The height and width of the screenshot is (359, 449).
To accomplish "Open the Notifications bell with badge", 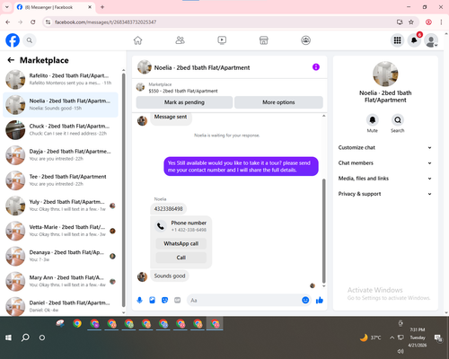I will 414,40.
